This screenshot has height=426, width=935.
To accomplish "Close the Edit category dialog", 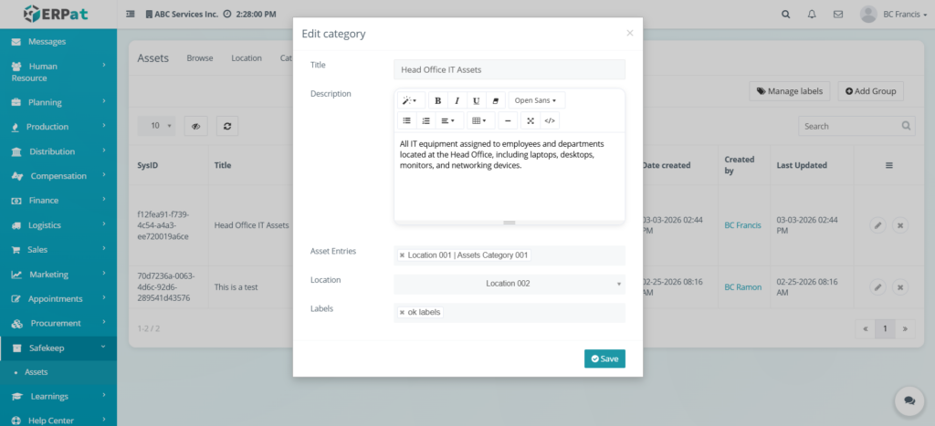I will (629, 34).
